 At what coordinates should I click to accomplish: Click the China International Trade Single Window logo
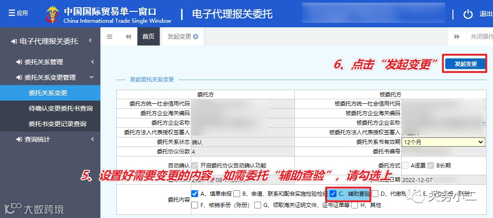click(52, 15)
